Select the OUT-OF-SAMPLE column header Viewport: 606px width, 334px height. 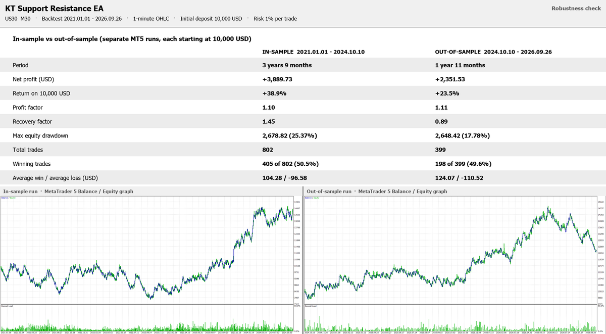(x=492, y=52)
